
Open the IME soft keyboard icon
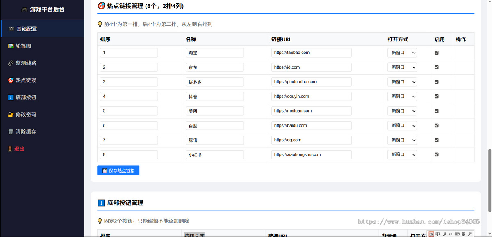[457, 234]
